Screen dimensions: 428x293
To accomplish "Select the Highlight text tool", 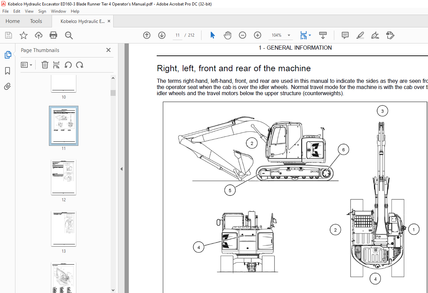I will pos(360,35).
